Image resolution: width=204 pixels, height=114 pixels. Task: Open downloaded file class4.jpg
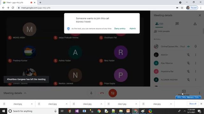18,104
